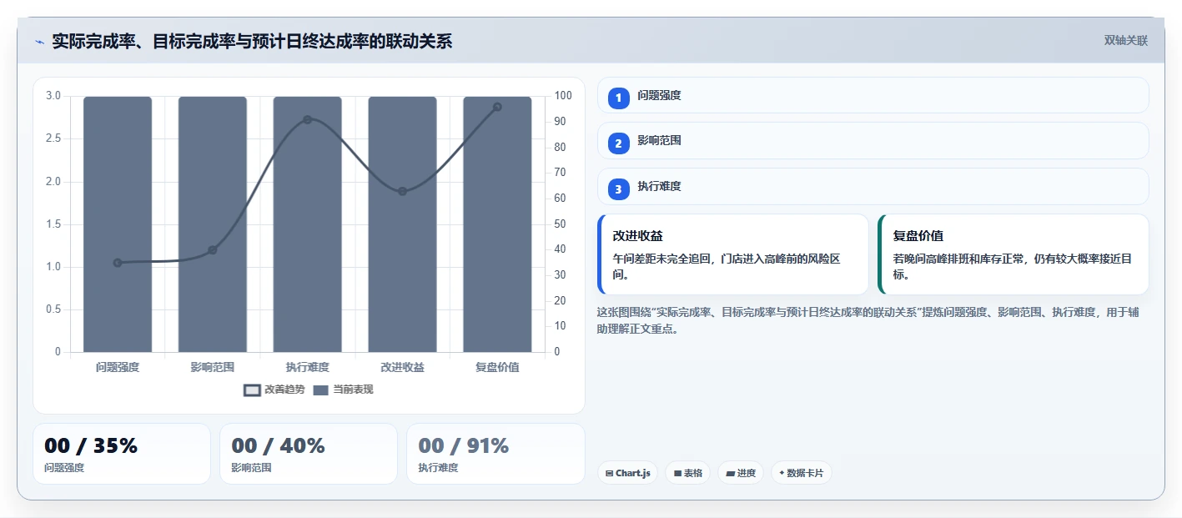Viewport: 1182px width, 518px height.
Task: Click the 数据卡片 tag
Action: point(801,473)
